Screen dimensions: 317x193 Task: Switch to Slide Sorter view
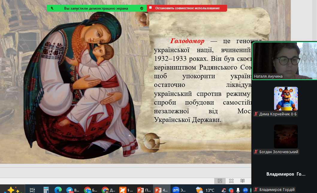pyautogui.click(x=231, y=181)
